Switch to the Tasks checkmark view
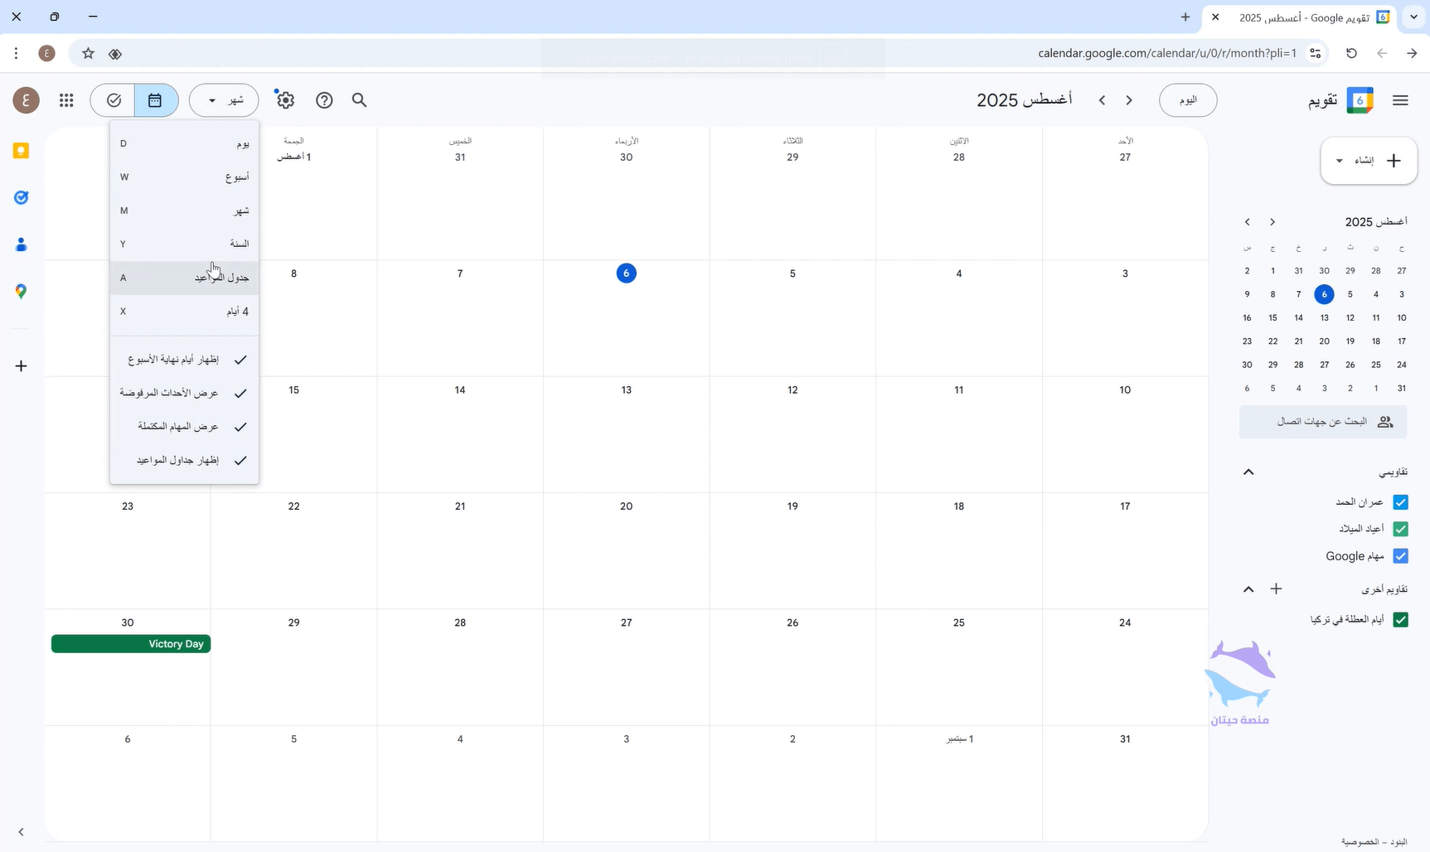Viewport: 1430px width, 852px height. click(114, 100)
